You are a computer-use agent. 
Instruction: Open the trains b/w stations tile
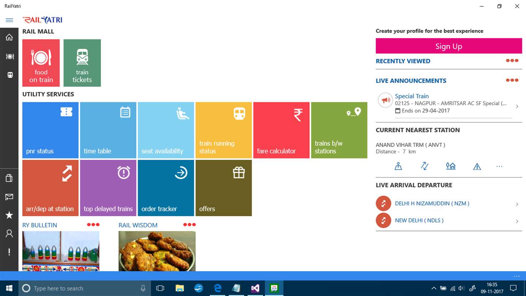[339, 130]
